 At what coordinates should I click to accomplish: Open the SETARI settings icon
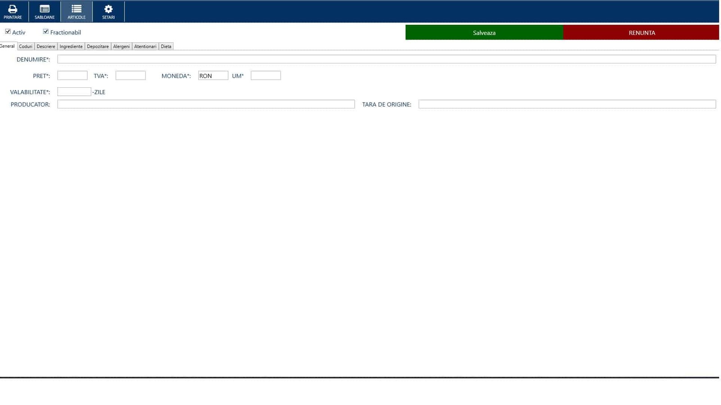[x=108, y=11]
